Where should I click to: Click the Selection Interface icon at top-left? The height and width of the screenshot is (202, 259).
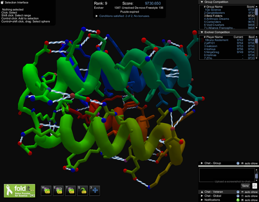click(2, 2)
